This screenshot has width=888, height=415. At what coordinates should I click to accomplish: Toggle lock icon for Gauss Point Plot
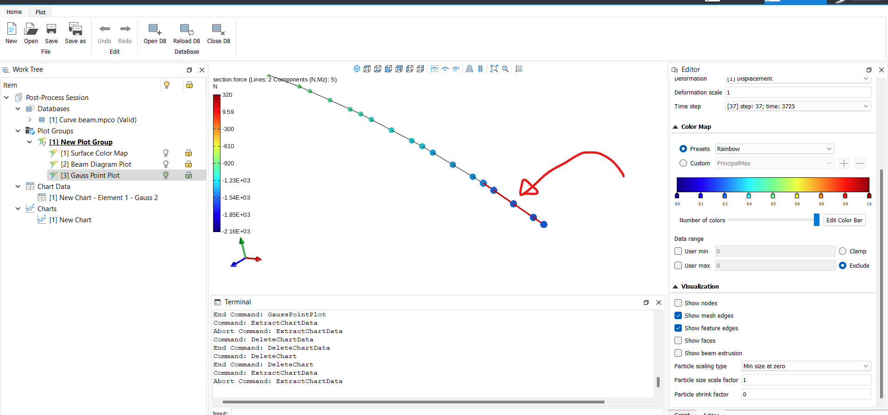pos(189,175)
